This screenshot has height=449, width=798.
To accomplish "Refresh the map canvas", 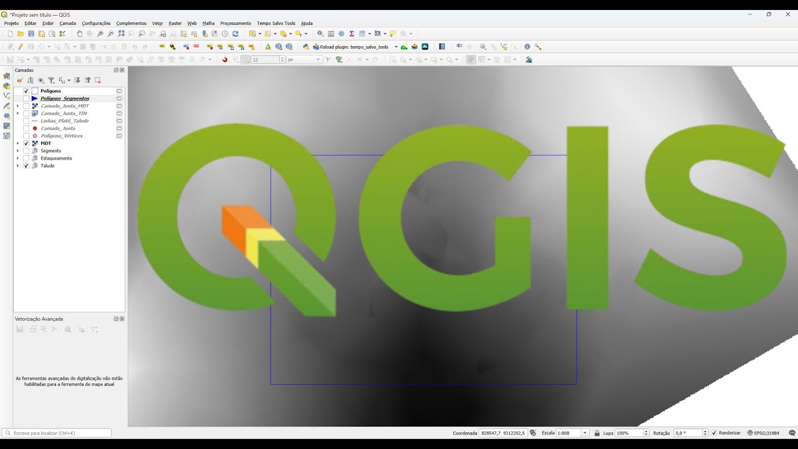I will coord(236,34).
